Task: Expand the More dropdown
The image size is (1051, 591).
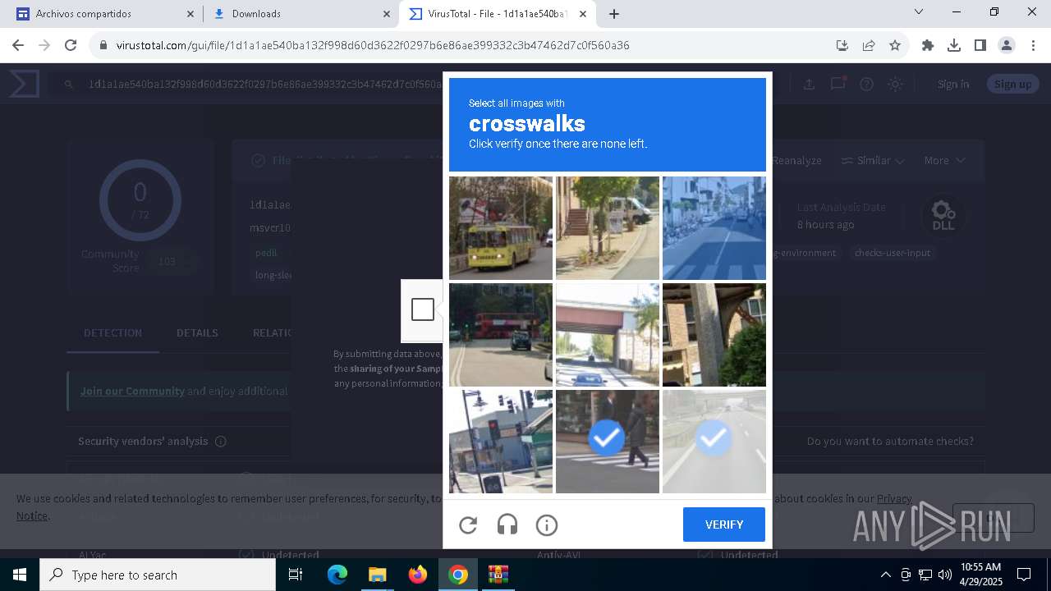Action: click(944, 161)
